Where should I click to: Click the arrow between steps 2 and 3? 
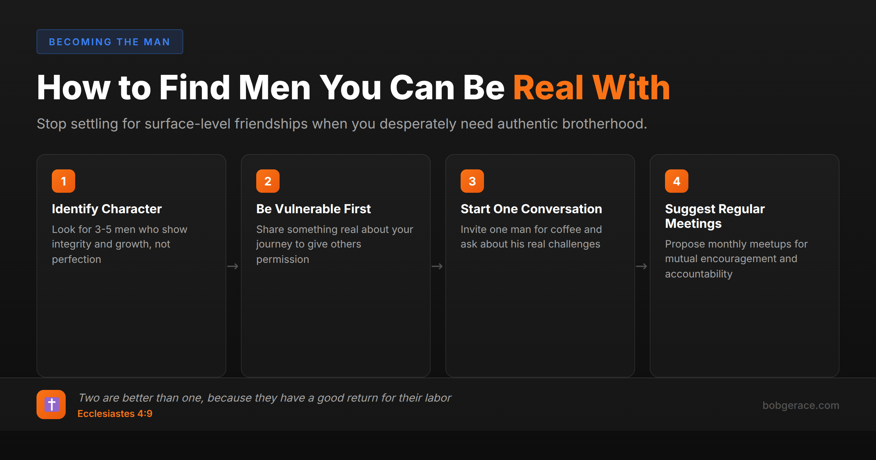click(438, 266)
